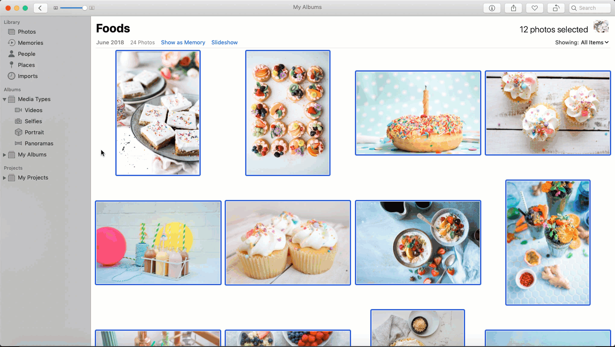Click the back navigation arrow button
This screenshot has height=347, width=615.
point(41,8)
